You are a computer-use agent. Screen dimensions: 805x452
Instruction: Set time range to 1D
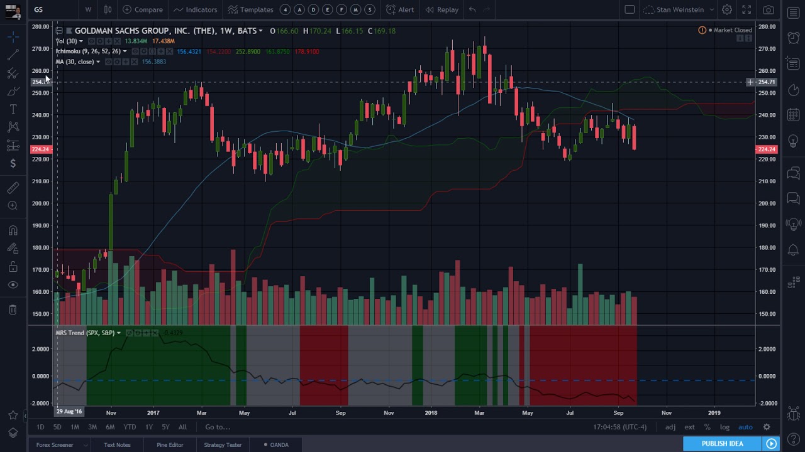click(x=40, y=428)
